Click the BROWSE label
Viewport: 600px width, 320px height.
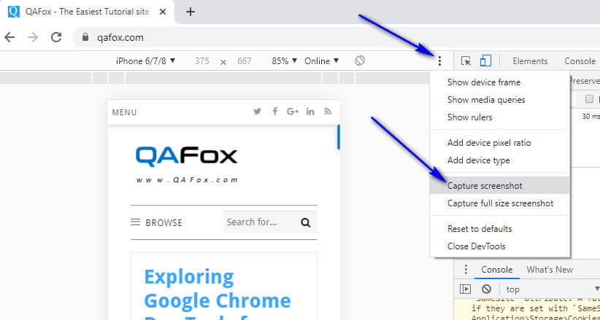pyautogui.click(x=164, y=222)
